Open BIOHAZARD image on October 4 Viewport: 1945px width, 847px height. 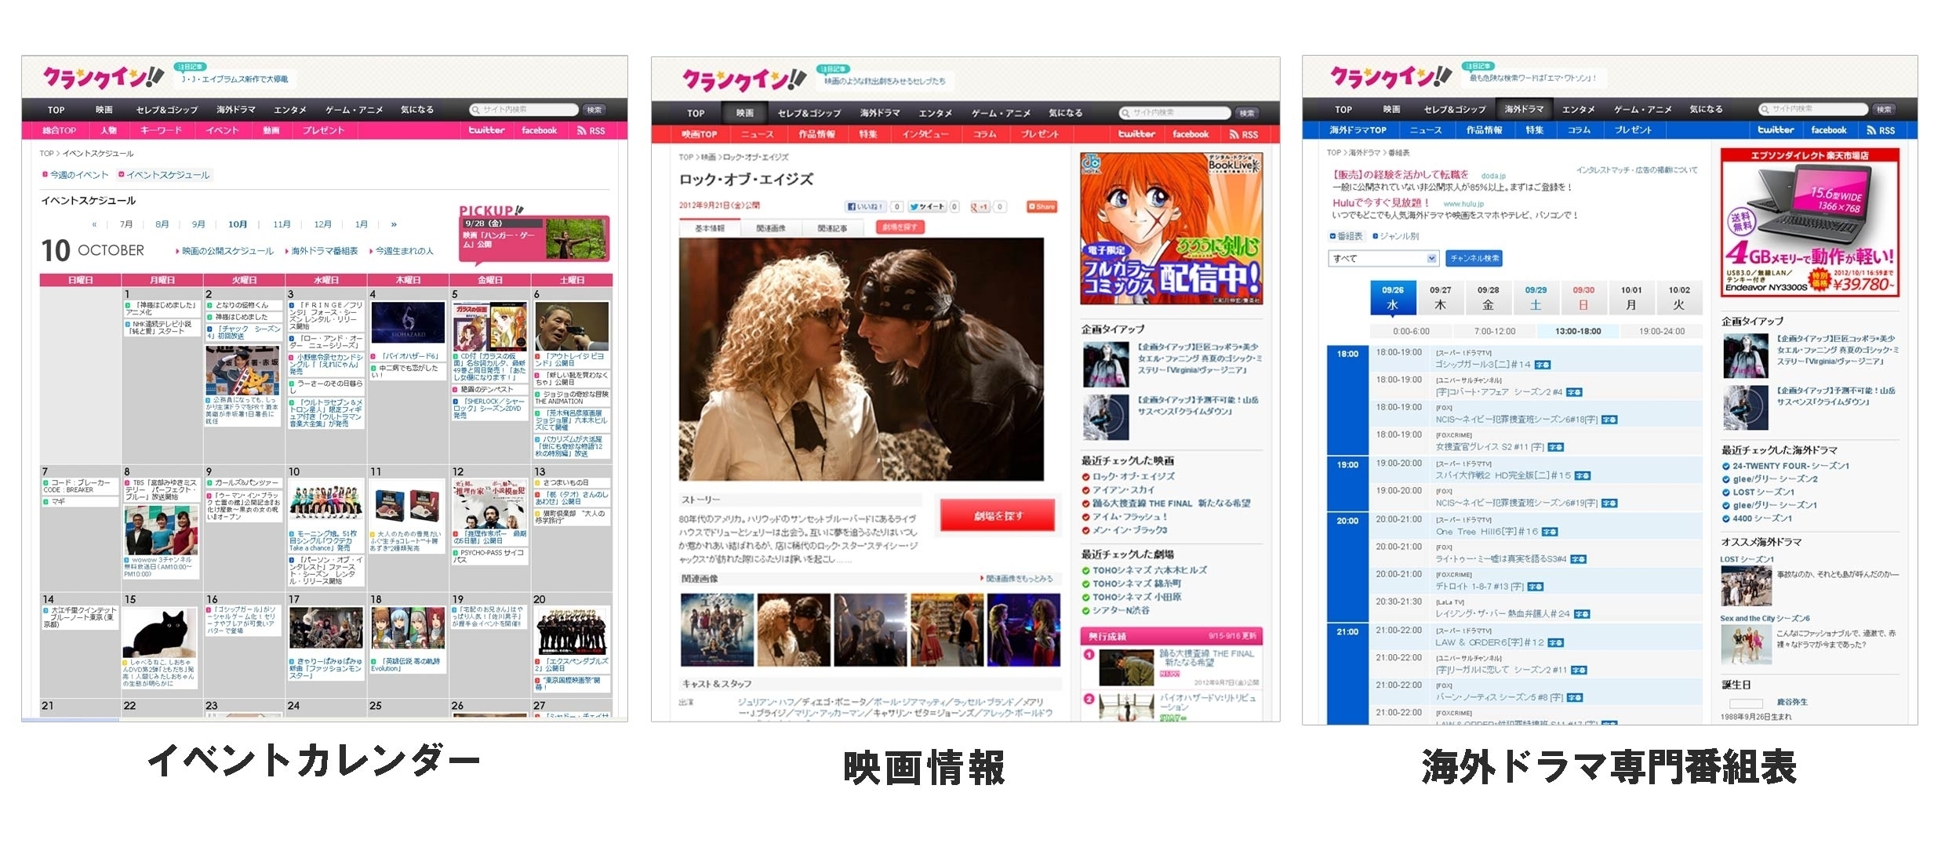[x=408, y=322]
